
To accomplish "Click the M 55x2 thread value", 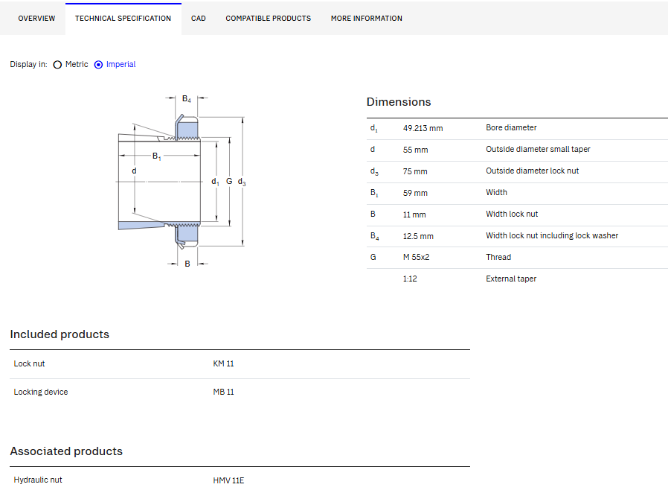I will pos(417,257).
